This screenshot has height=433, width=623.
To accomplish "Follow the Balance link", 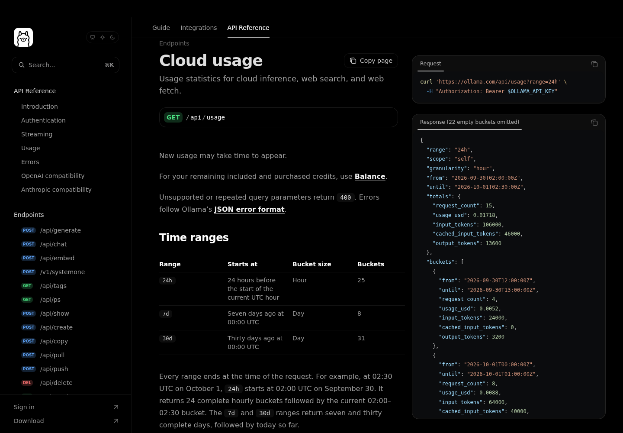I will pos(370,176).
